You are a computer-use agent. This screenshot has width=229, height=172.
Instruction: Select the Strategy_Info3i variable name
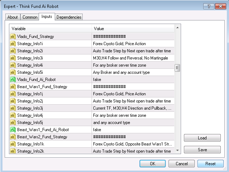30,58
